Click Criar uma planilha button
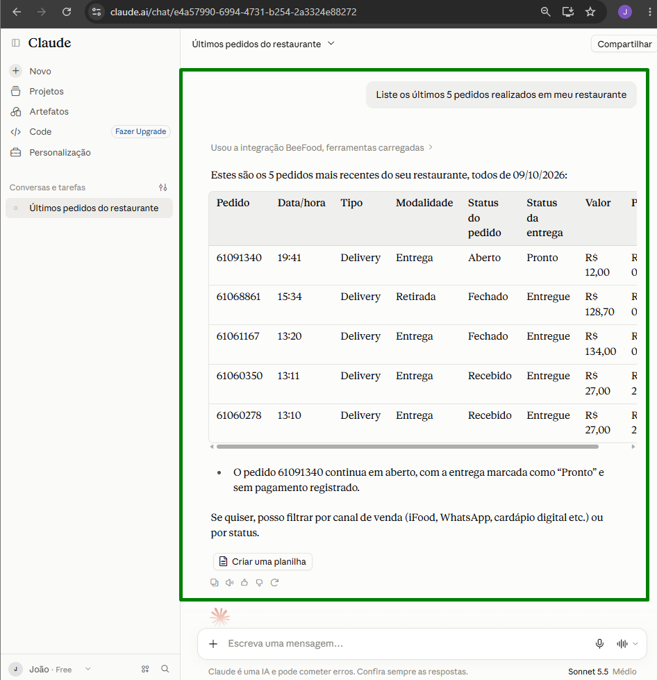The width and height of the screenshot is (657, 680). tap(263, 562)
